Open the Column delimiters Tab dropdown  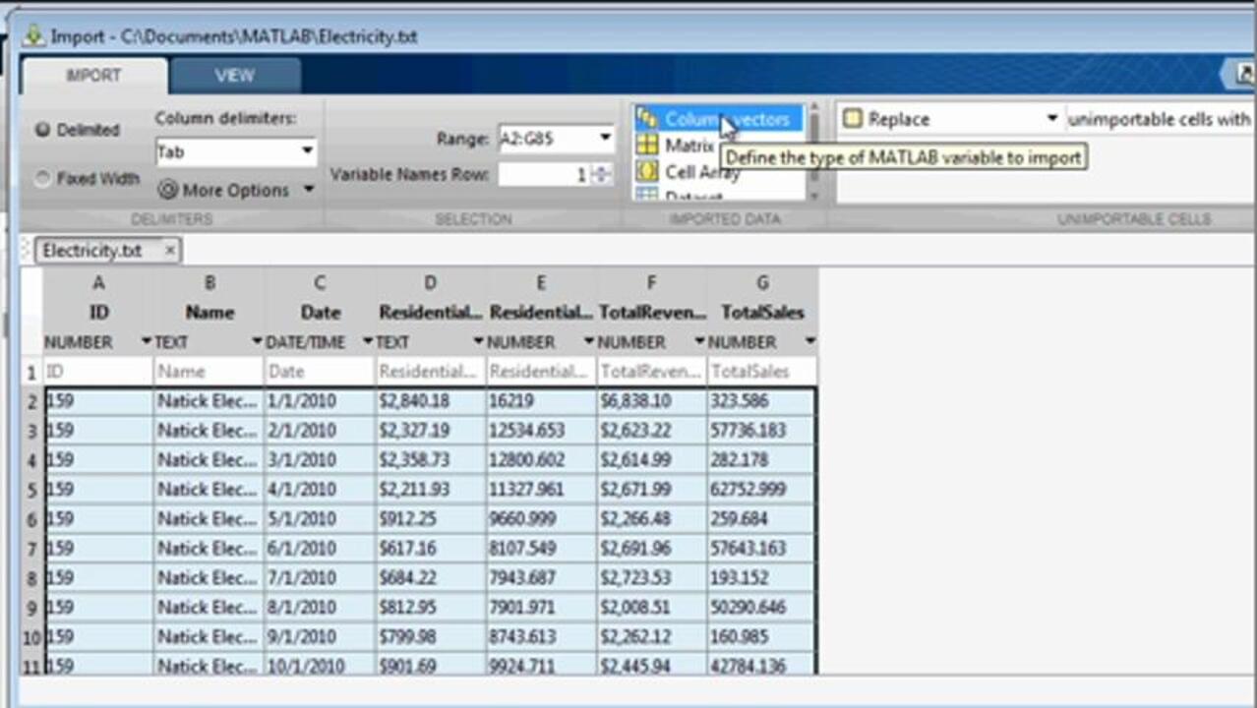307,151
